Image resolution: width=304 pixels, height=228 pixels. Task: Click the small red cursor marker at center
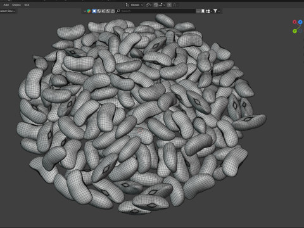[x=140, y=130]
